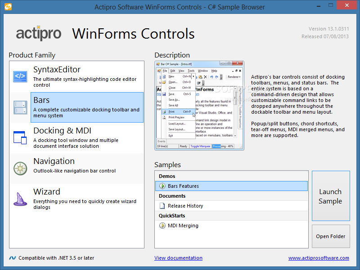Visit www.actiprosoftware.com link
Viewport: 360px width, 270px height.
click(x=319, y=258)
